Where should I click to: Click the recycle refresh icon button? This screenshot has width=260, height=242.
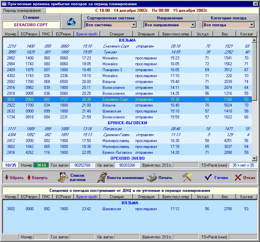tap(71, 22)
